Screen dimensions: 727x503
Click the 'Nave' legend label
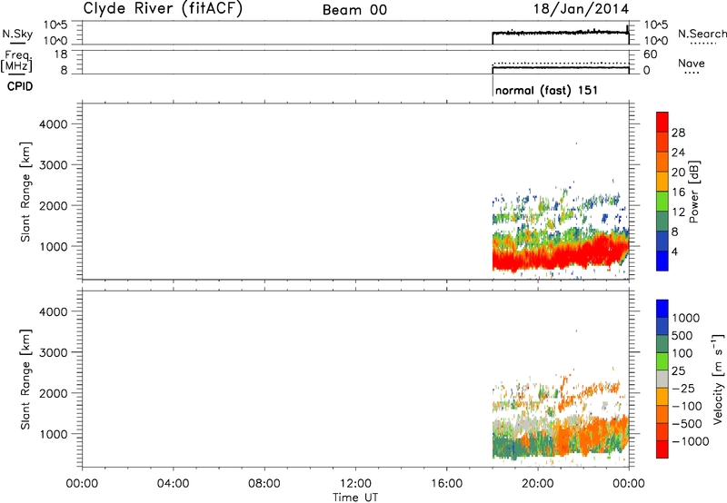692,64
